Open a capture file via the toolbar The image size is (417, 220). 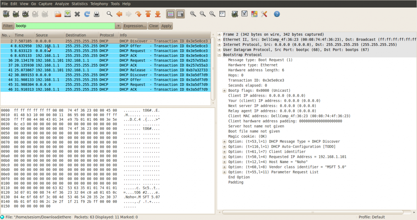58,14
